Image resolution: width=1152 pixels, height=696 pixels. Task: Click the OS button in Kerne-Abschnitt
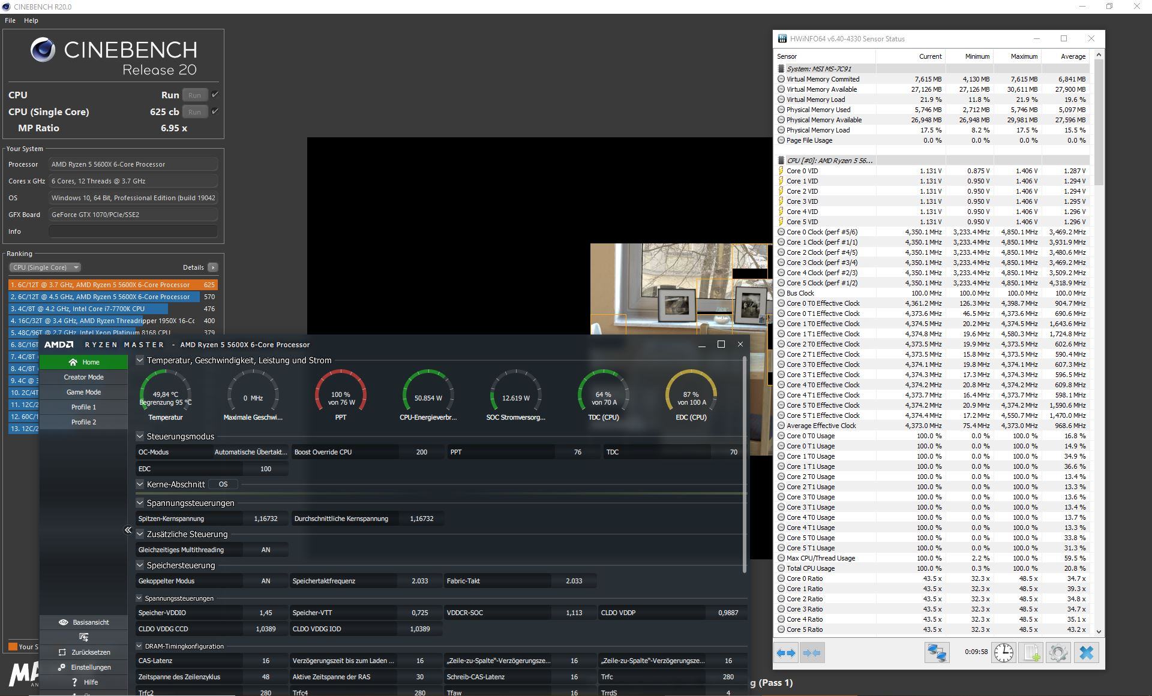point(223,484)
